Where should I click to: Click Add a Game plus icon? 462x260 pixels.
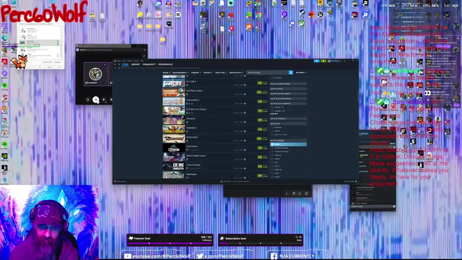pyautogui.click(x=115, y=181)
